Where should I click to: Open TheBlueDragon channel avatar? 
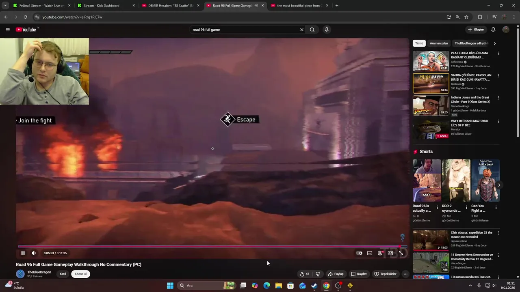pos(20,274)
